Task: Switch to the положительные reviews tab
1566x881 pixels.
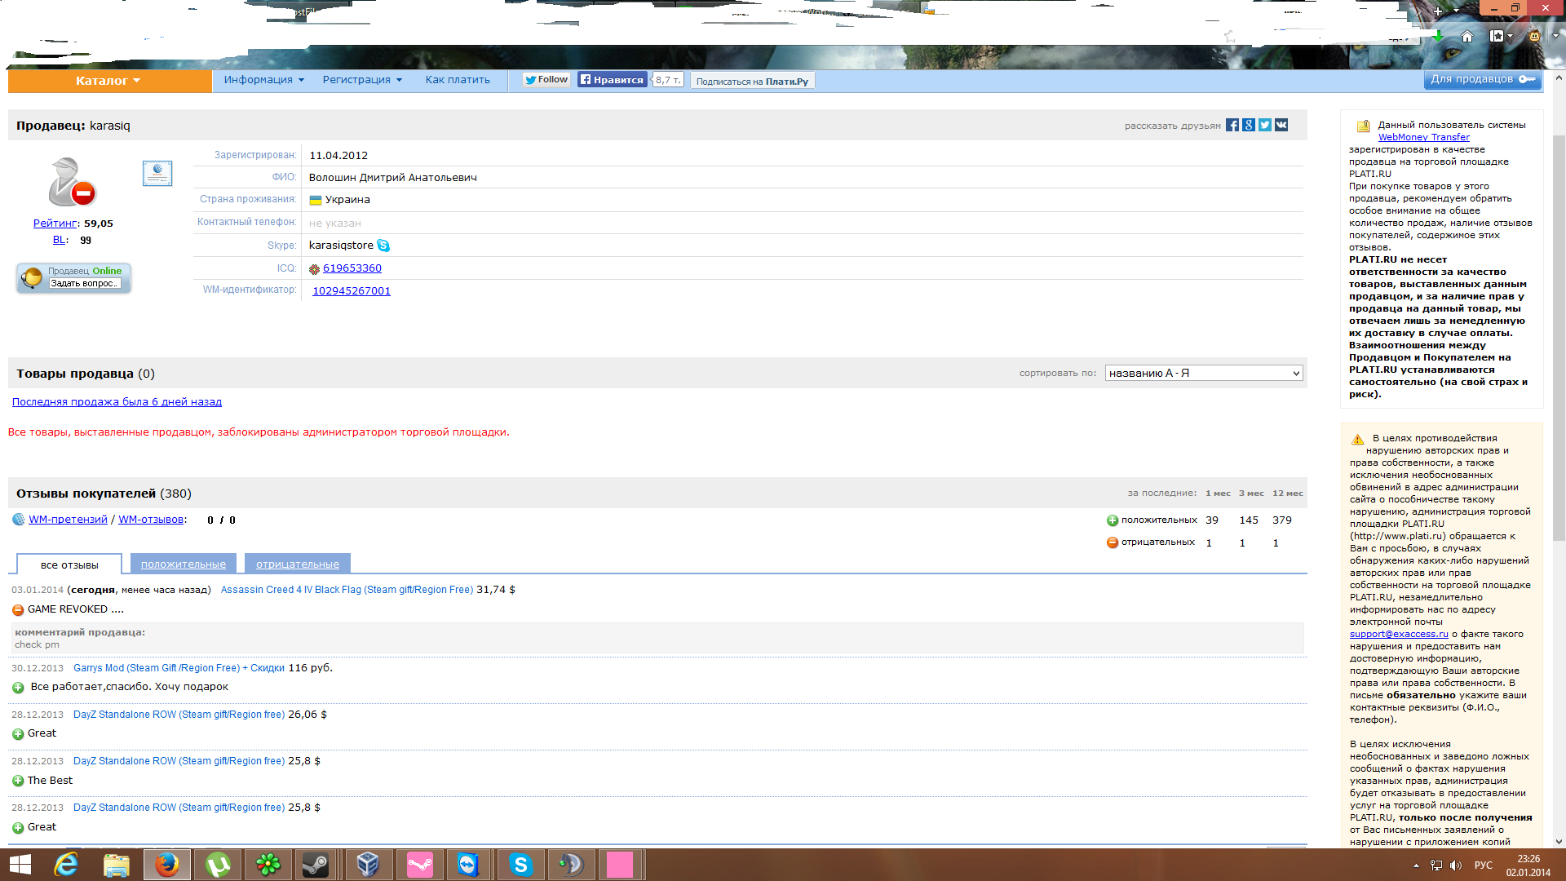Action: click(184, 564)
